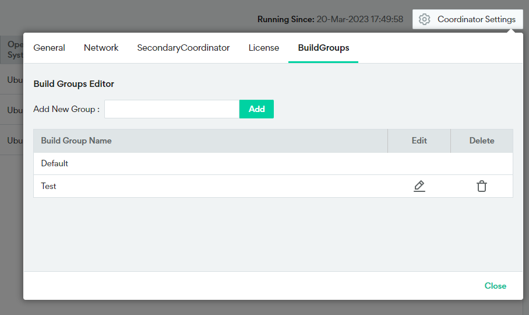This screenshot has height=315, width=529.
Task: Click the Edit column header
Action: (419, 141)
